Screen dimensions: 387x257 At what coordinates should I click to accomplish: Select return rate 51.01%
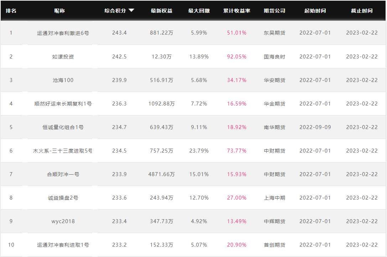[237, 33]
